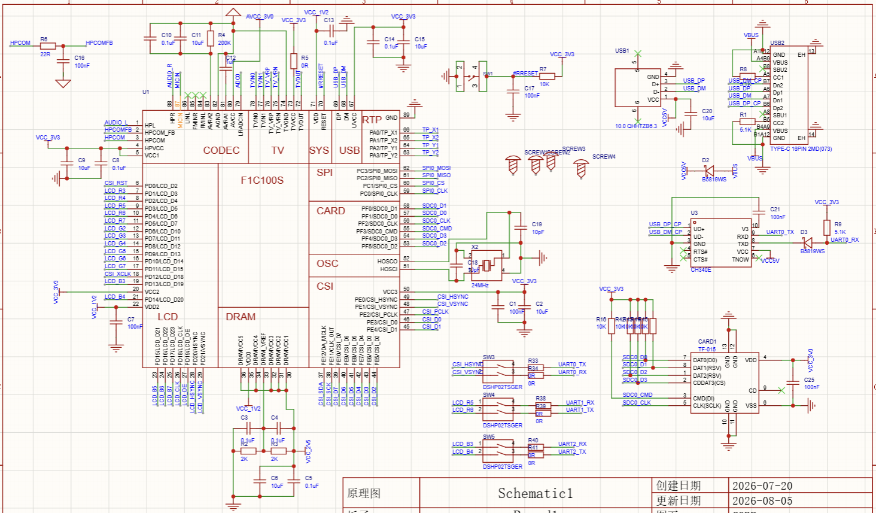Click the AVCC_3V0 net label
Screen dimensions: 876x513
coord(260,17)
